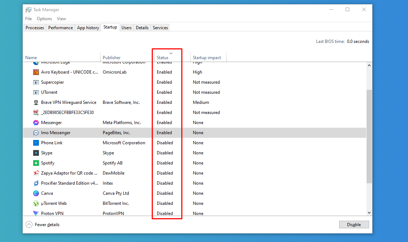The width and height of the screenshot is (408, 242).
Task: Open the File menu
Action: (28, 19)
